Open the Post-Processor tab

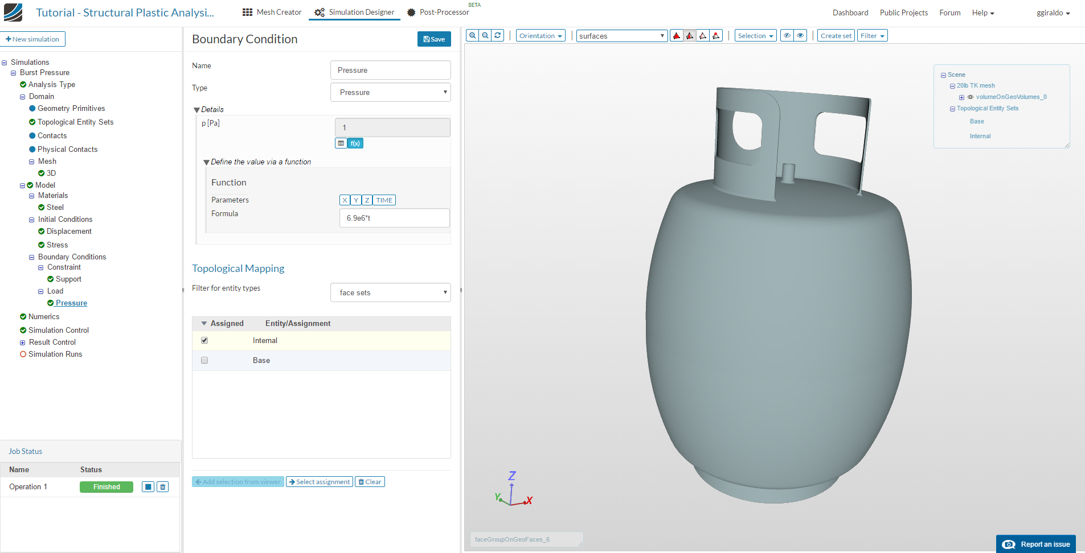click(x=438, y=13)
